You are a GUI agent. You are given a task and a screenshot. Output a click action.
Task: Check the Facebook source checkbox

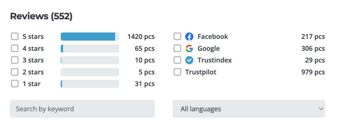[177, 36]
